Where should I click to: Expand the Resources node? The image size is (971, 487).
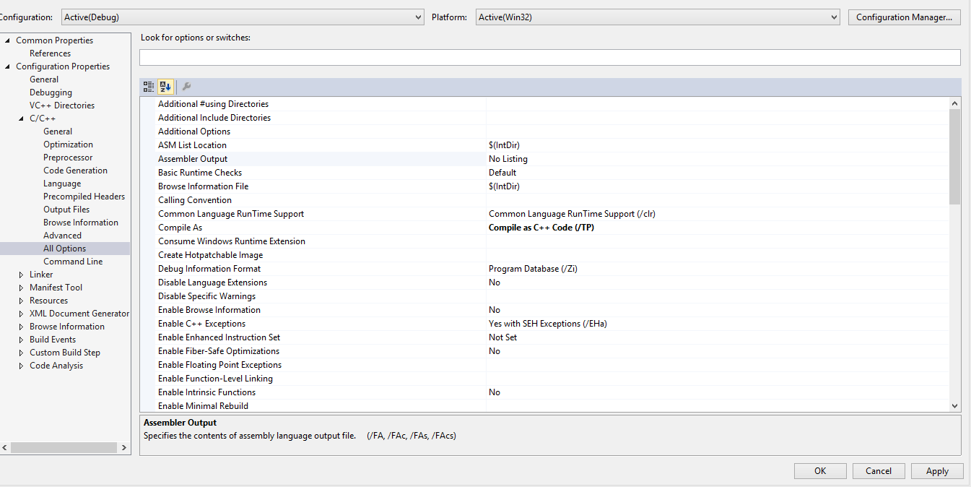[x=22, y=301]
